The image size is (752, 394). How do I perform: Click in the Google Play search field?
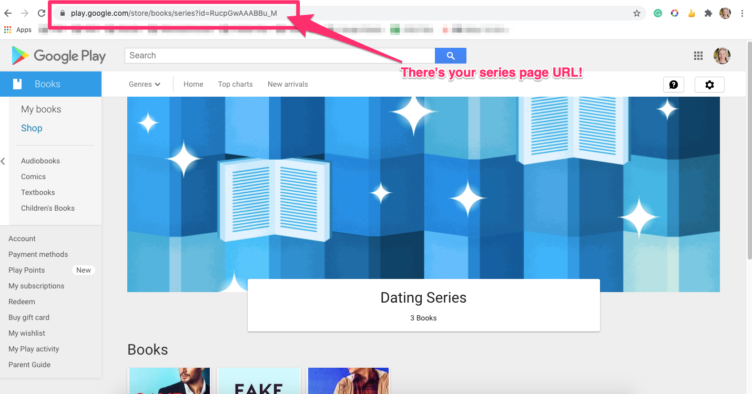[280, 56]
